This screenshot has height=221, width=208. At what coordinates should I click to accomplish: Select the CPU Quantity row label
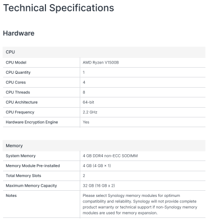point(18,72)
